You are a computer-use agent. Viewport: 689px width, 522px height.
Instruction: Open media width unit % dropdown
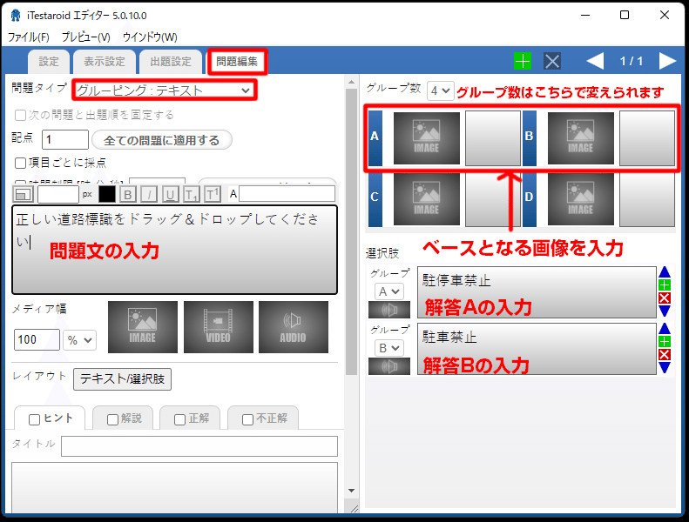tap(79, 340)
